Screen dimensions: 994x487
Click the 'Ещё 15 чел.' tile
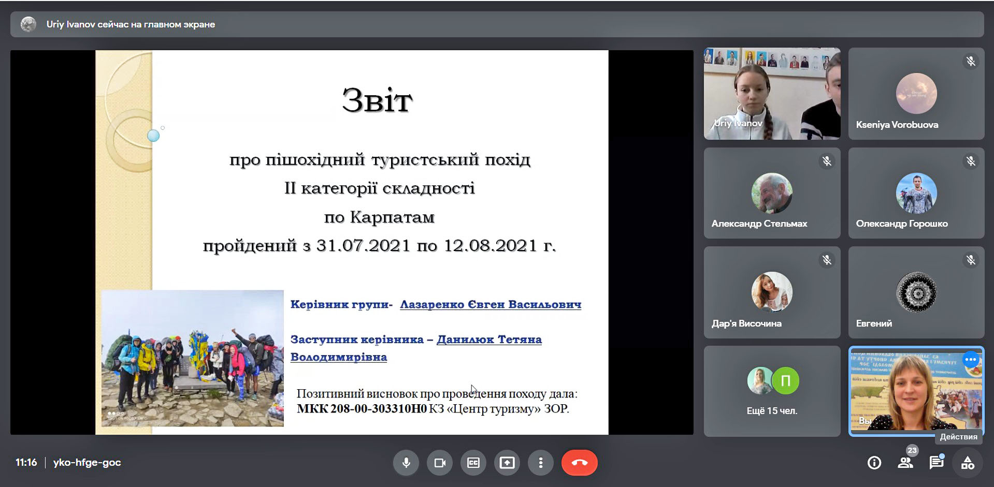[x=772, y=391]
